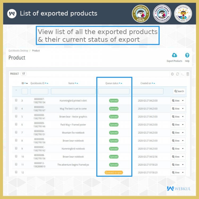Click the Quickbooks ID filter field
The width and height of the screenshot is (199, 199).
[x=39, y=91]
